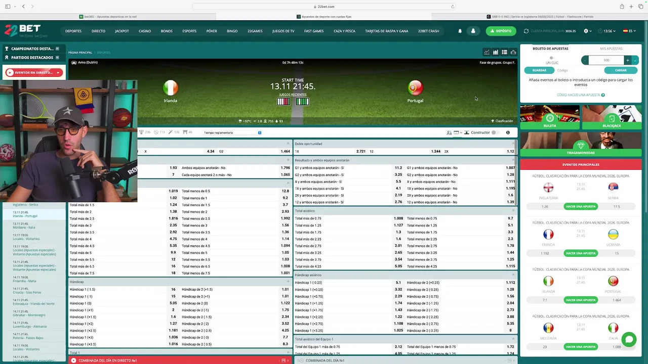Image resolution: width=648 pixels, height=364 pixels.
Task: Open the ES language selector
Action: tap(629, 31)
